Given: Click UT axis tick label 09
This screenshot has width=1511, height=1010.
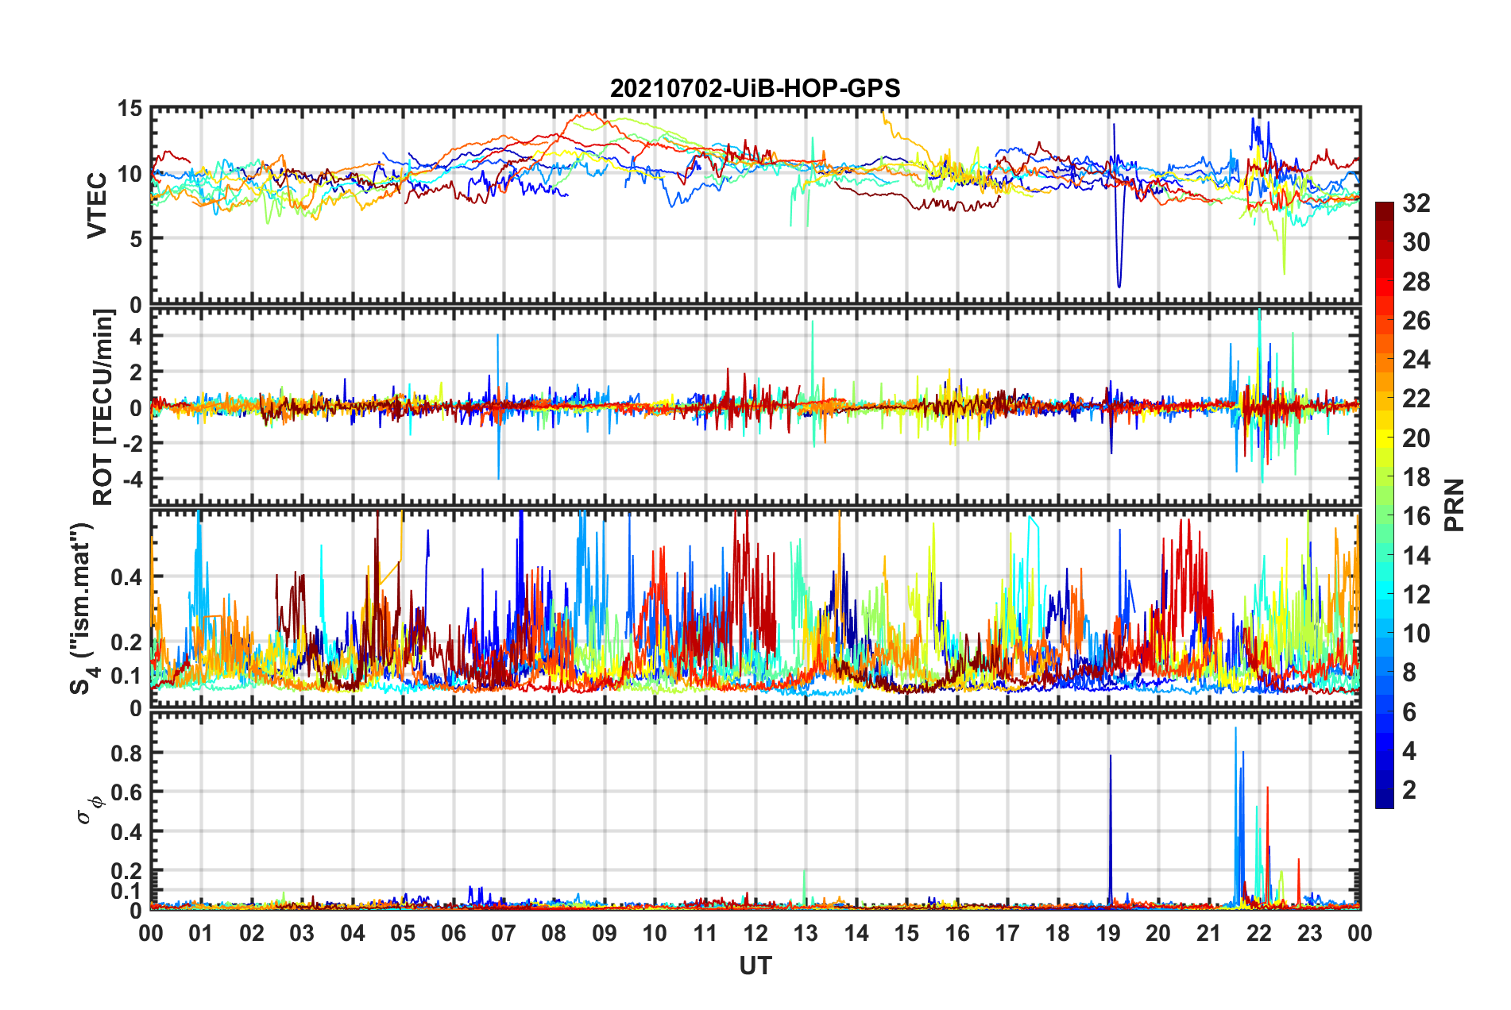Looking at the screenshot, I should click(x=605, y=933).
